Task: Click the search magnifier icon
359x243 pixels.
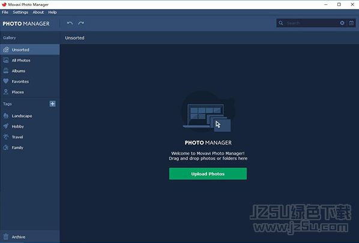Action: (x=281, y=23)
